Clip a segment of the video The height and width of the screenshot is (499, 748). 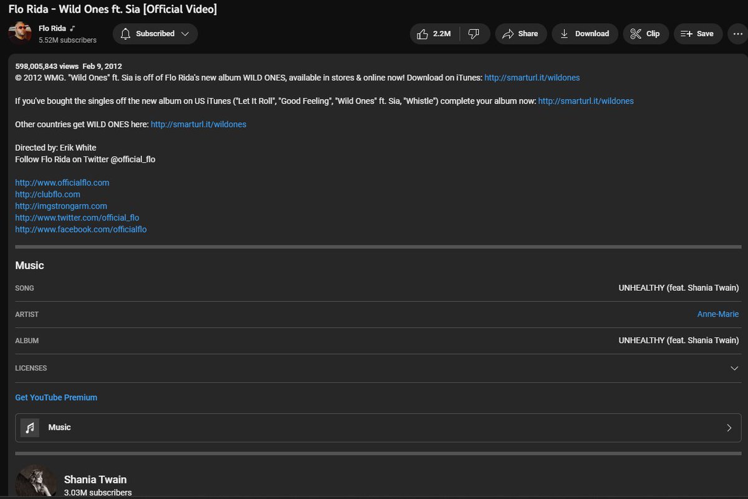coord(646,34)
